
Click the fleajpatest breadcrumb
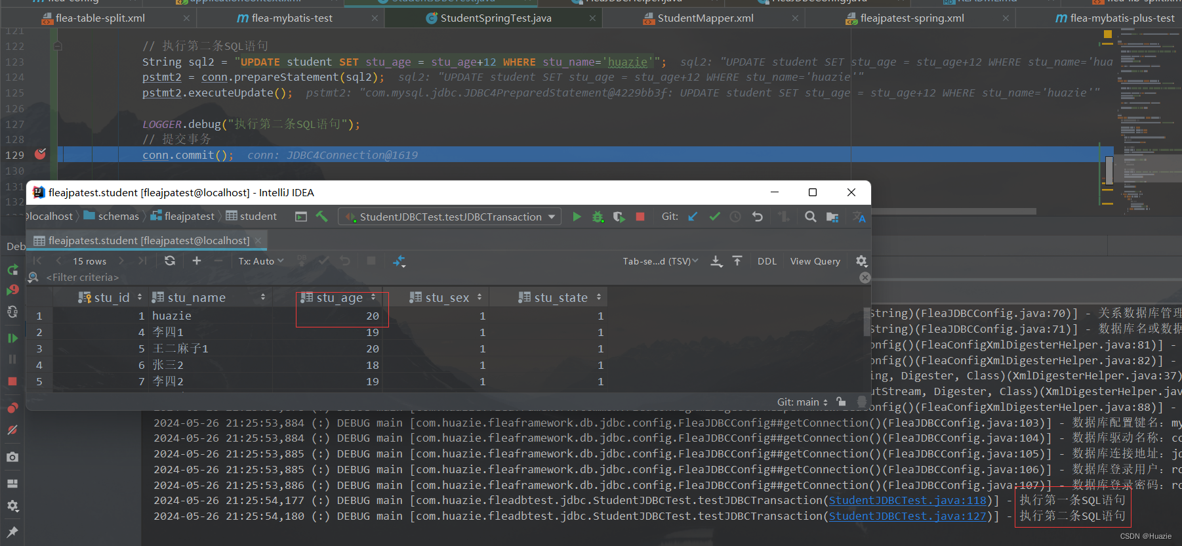[x=182, y=216]
